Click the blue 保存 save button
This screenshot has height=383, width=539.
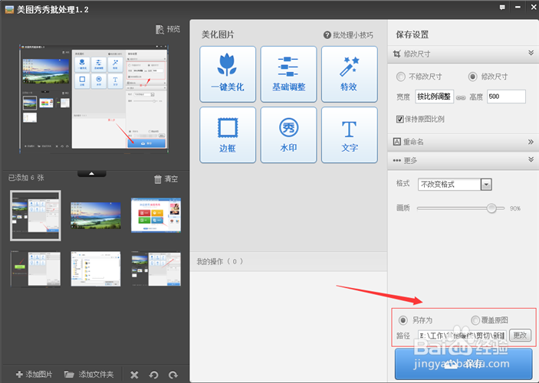click(x=463, y=364)
